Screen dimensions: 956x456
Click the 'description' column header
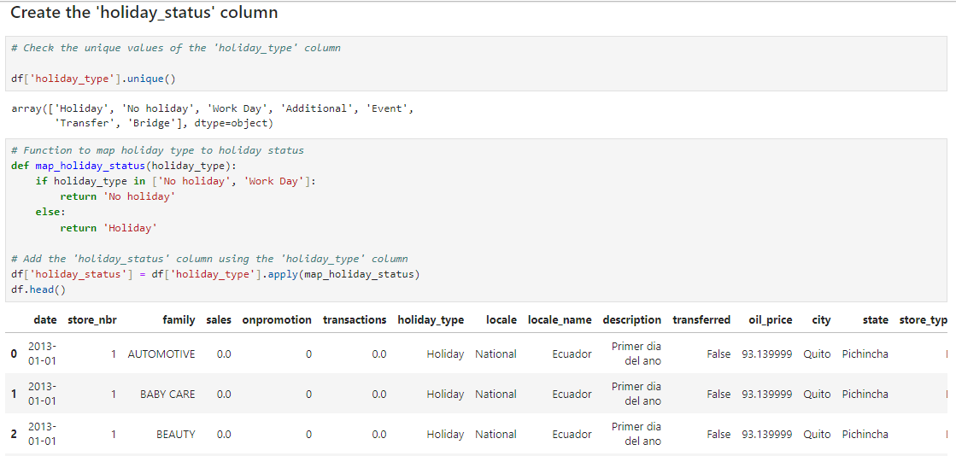pyautogui.click(x=631, y=319)
